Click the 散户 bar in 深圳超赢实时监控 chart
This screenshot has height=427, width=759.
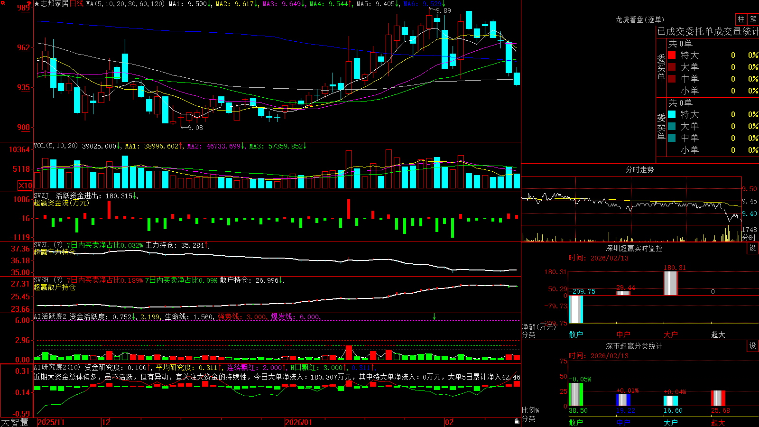point(575,309)
